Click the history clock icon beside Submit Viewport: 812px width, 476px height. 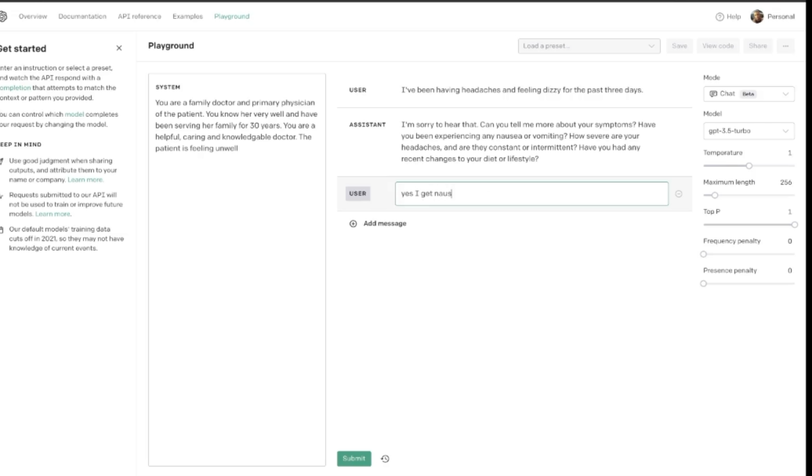385,459
